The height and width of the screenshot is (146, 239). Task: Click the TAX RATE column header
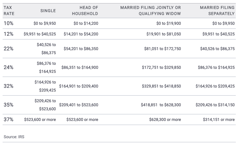point(9,10)
